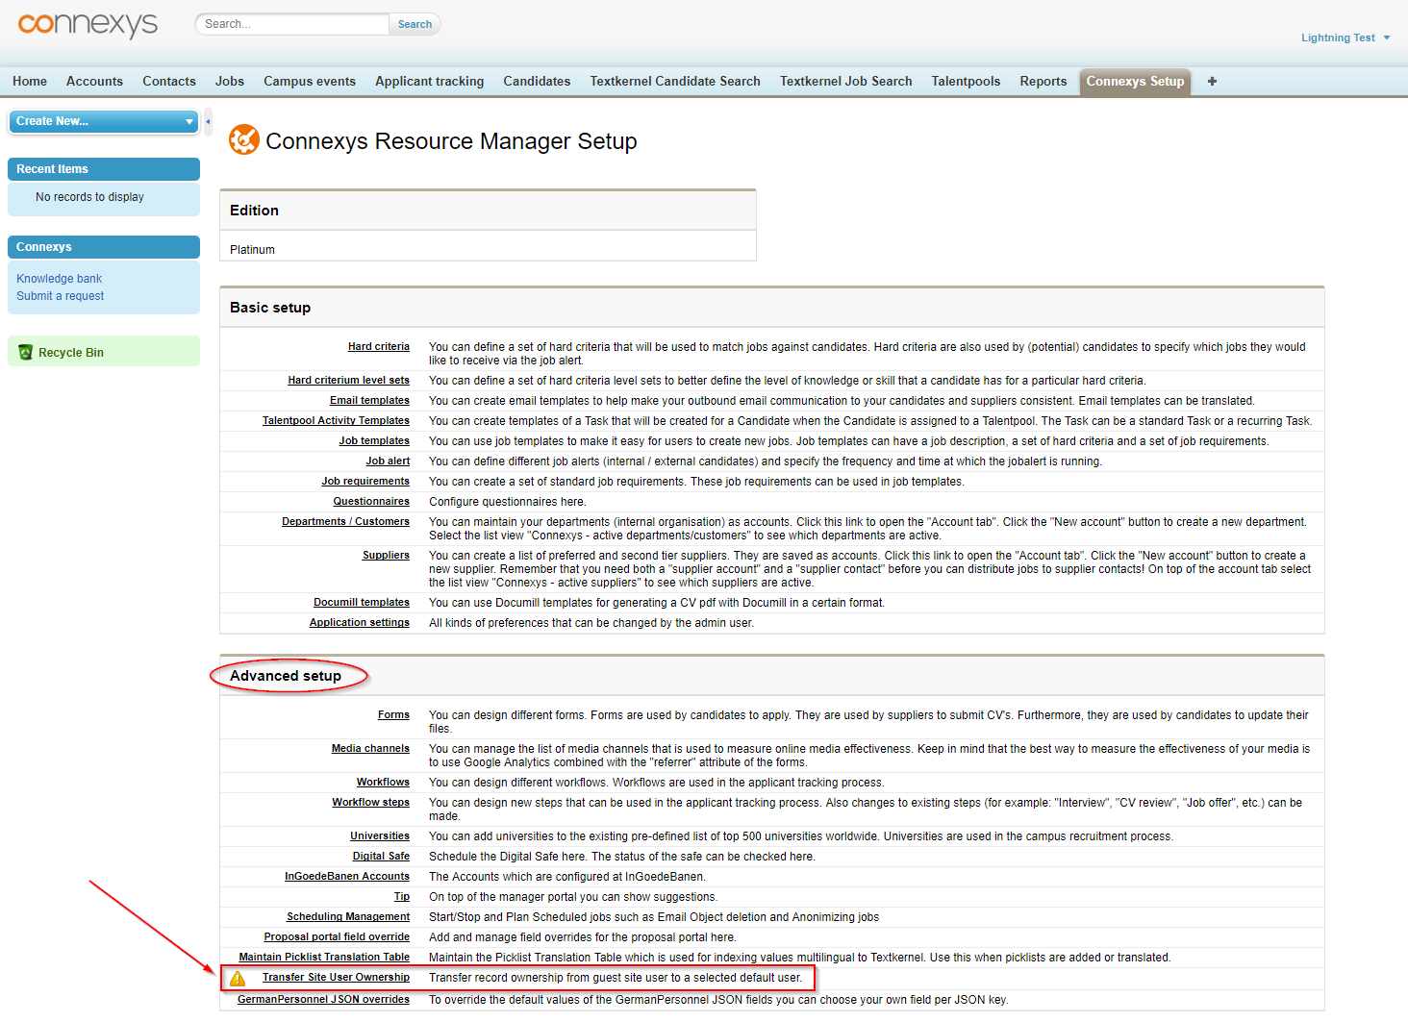Open Departments / Customers link
The image size is (1408, 1022).
345,522
